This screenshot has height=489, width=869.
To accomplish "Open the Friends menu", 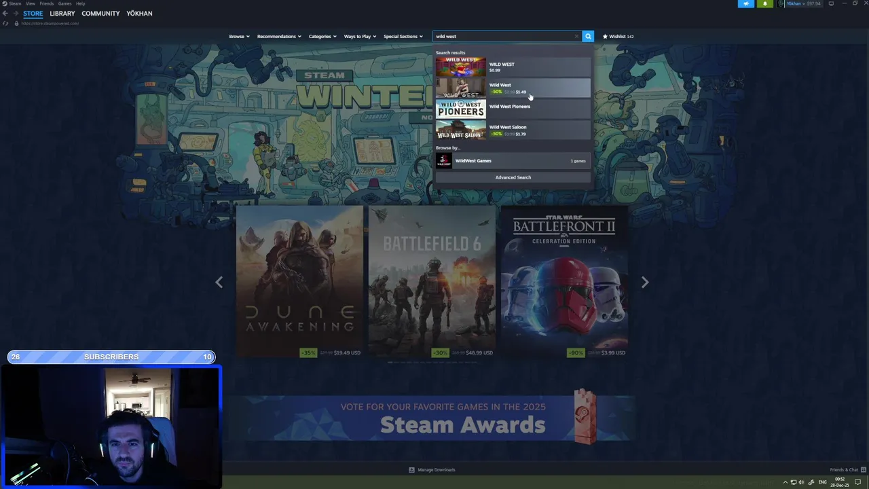I will click(47, 3).
